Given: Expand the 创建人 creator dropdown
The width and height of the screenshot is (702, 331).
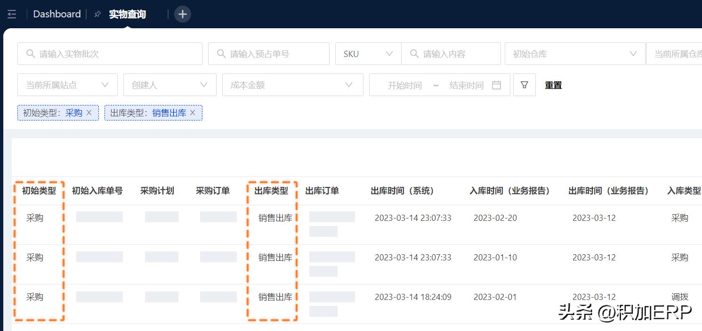Looking at the screenshot, I should coord(169,85).
